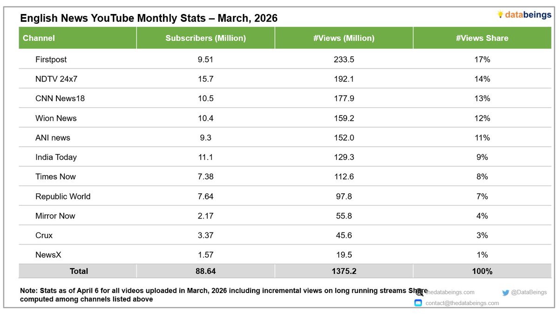Image resolution: width=559 pixels, height=314 pixels.
Task: Click NDTV 24x7 views share 14%
Action: (x=482, y=79)
